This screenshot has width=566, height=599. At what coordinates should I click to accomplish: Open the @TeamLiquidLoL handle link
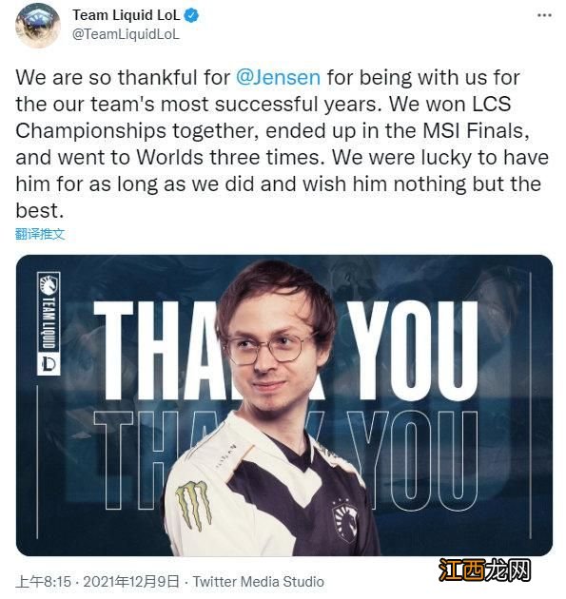[126, 34]
